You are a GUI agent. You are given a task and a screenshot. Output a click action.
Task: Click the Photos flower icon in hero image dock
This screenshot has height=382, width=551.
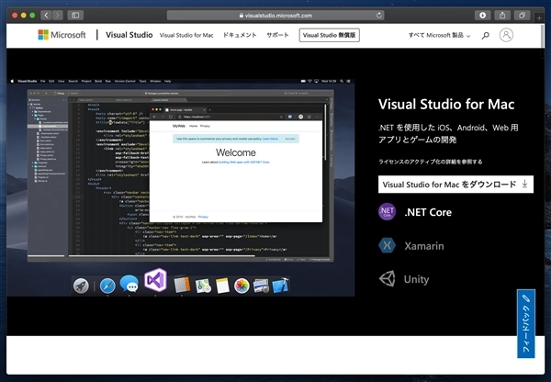pyautogui.click(x=242, y=286)
